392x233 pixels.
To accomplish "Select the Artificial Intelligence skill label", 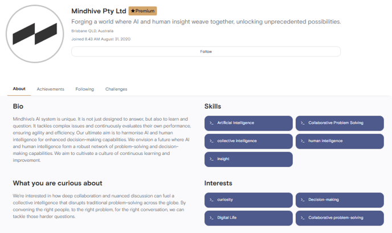I will coord(235,122).
